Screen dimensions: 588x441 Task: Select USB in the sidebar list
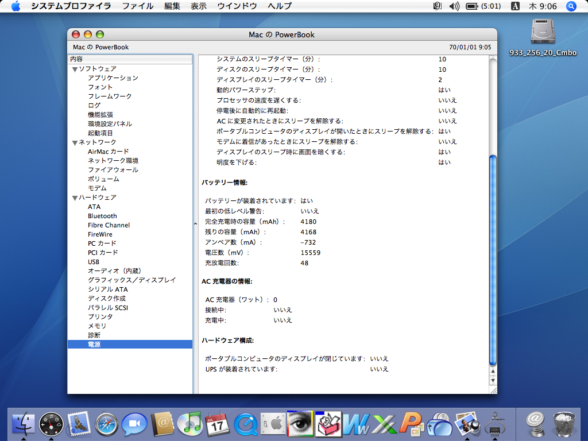94,262
